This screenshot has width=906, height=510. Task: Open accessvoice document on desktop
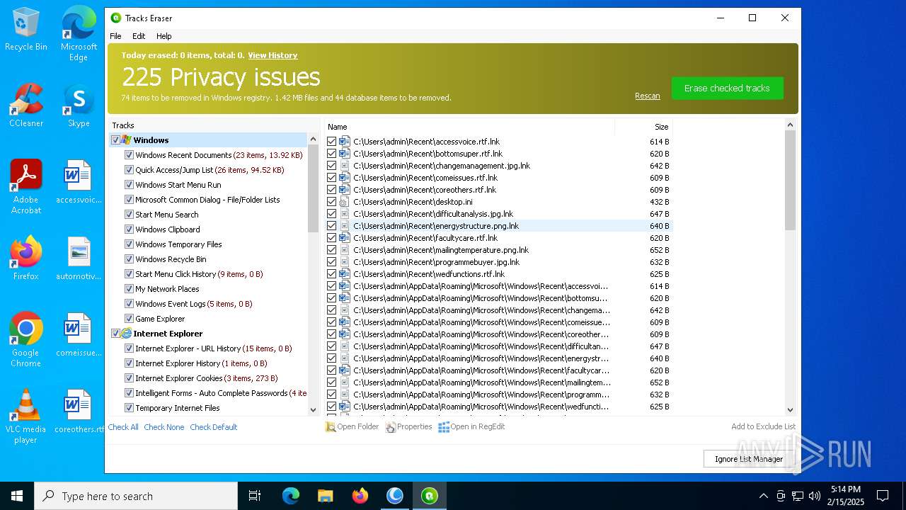tap(79, 181)
